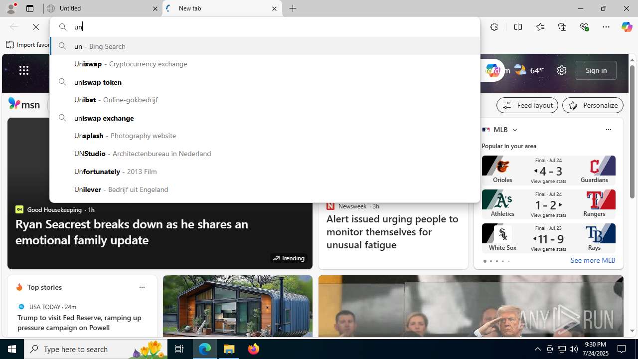
Task: Click the Import favorites bookmark item
Action: (28, 45)
